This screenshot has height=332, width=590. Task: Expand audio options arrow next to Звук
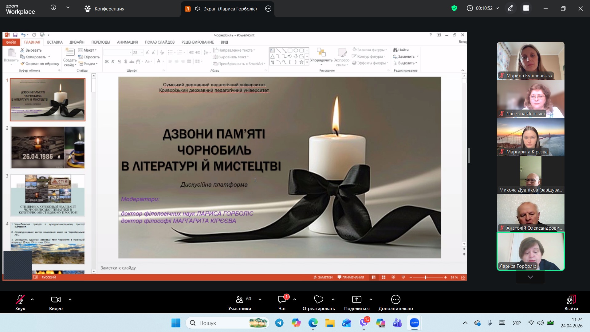[x=32, y=299]
